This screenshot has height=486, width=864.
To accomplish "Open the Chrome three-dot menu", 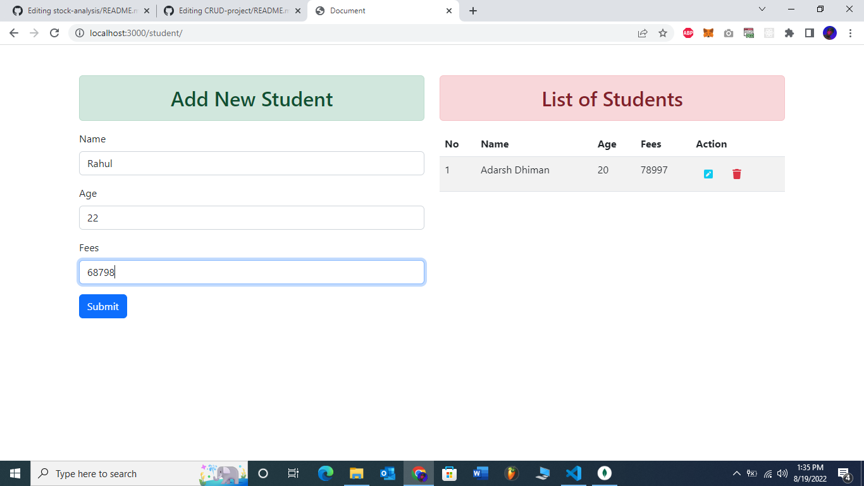I will pos(849,33).
